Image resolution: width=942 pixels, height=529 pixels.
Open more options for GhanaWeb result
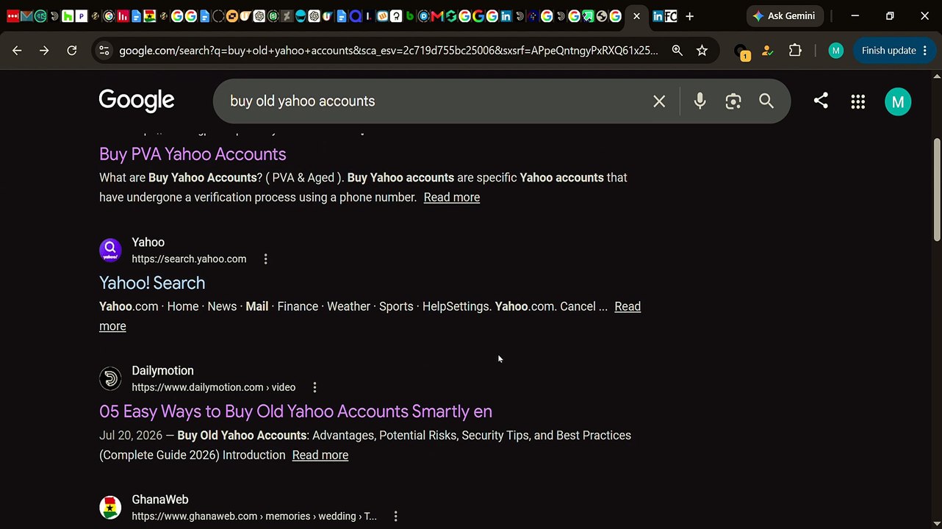[395, 517]
